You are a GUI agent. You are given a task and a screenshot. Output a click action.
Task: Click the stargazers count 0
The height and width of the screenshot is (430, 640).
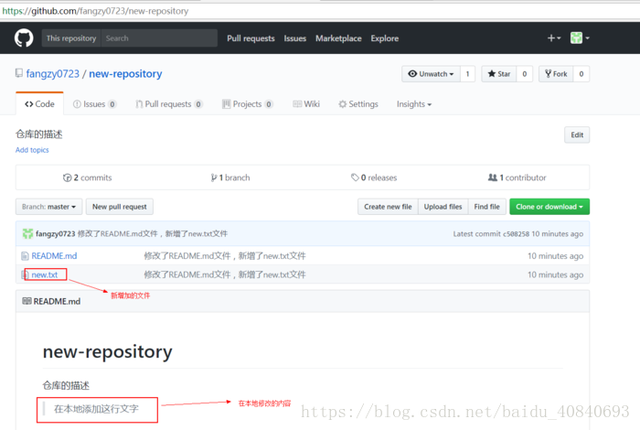525,74
